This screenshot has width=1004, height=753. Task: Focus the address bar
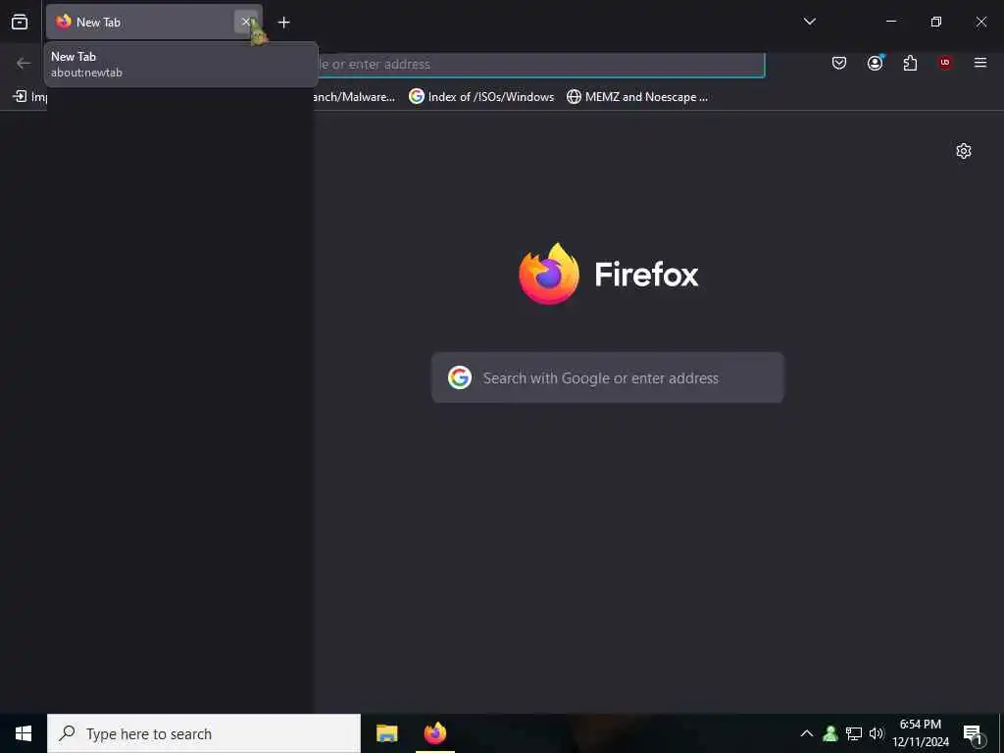coord(541,64)
